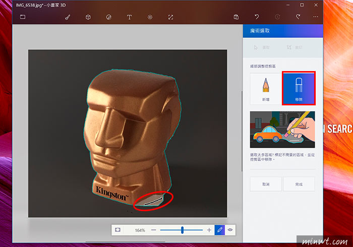Open the Effects sun icon
Image resolution: width=353 pixels, height=247 pixels.
point(150,17)
